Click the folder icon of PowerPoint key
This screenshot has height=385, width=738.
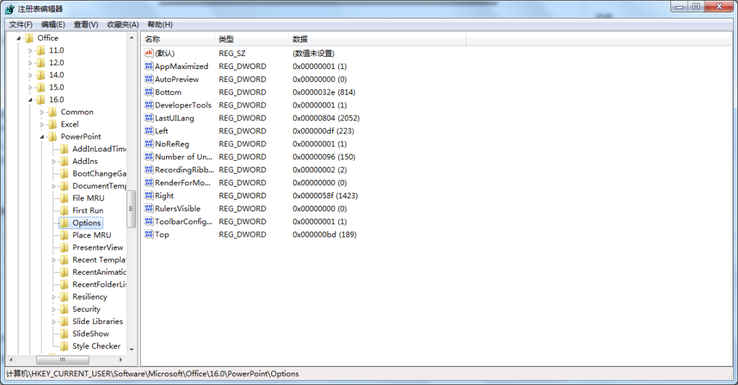[53, 137]
